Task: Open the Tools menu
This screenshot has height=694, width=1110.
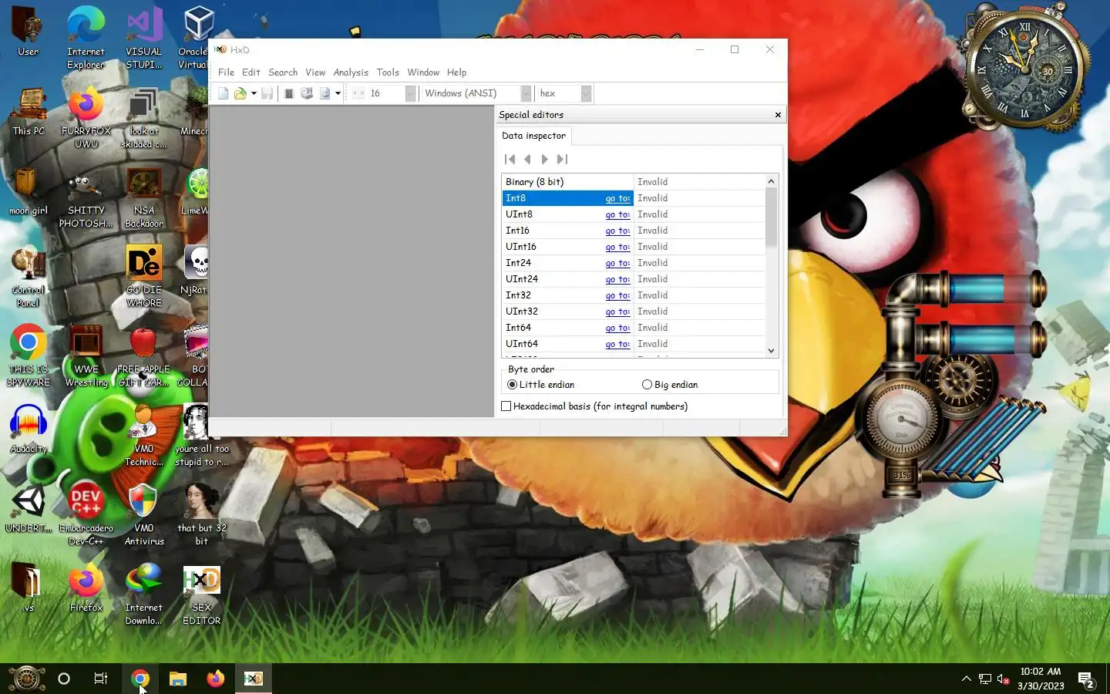Action: (x=388, y=72)
